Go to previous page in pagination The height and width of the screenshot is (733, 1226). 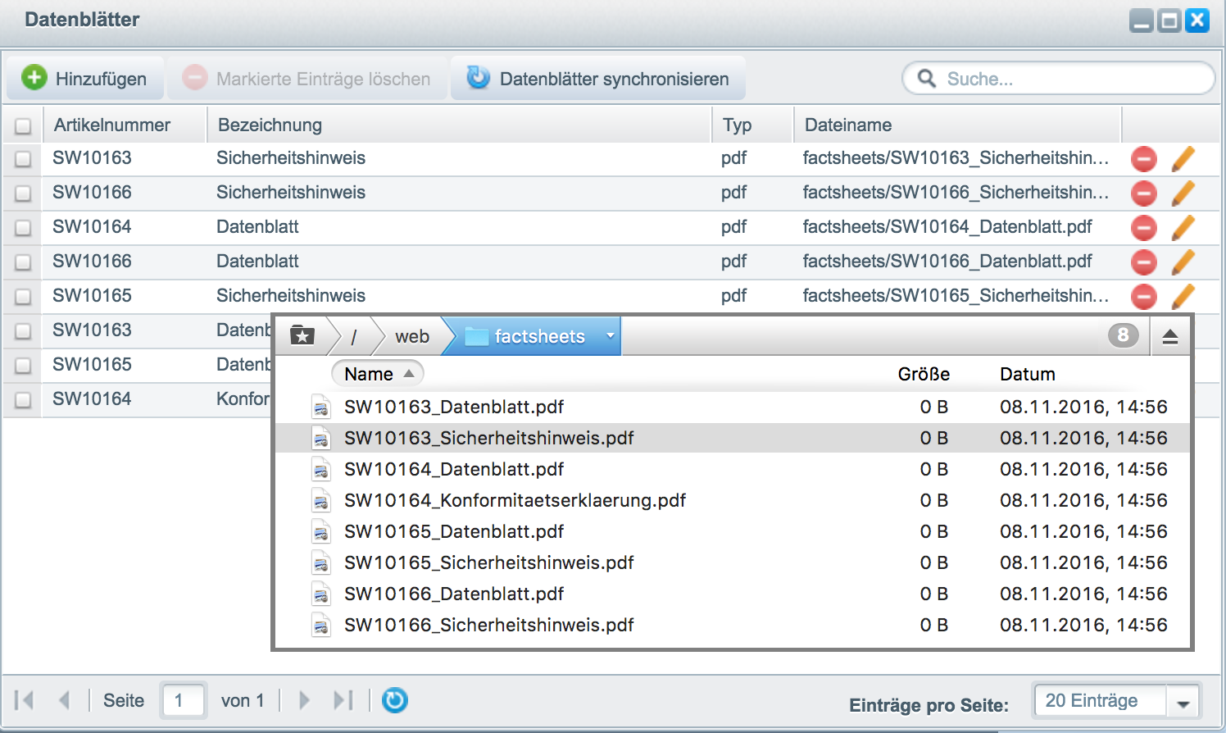tap(64, 700)
